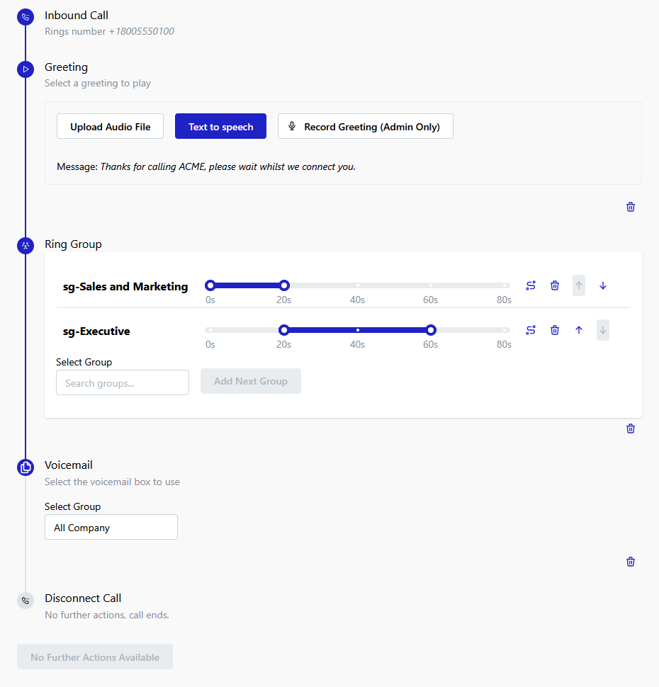Screen dimensions: 659x687
Task: Select Record Greeting (Admin Only)
Action: pyautogui.click(x=365, y=127)
